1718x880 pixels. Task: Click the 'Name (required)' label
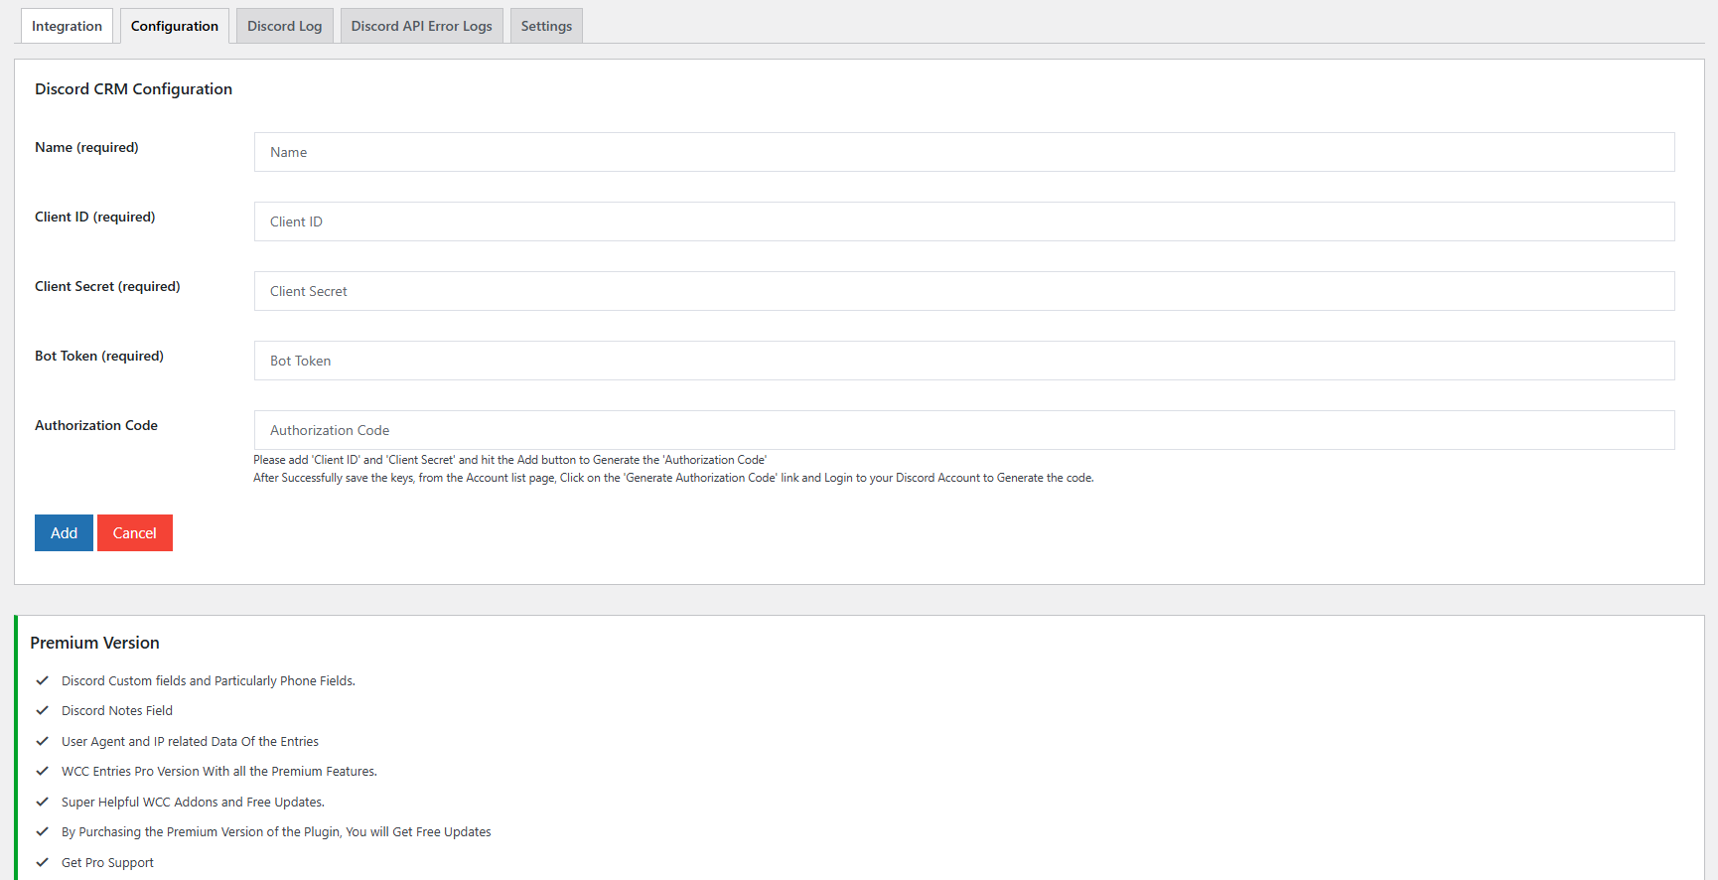(x=86, y=147)
